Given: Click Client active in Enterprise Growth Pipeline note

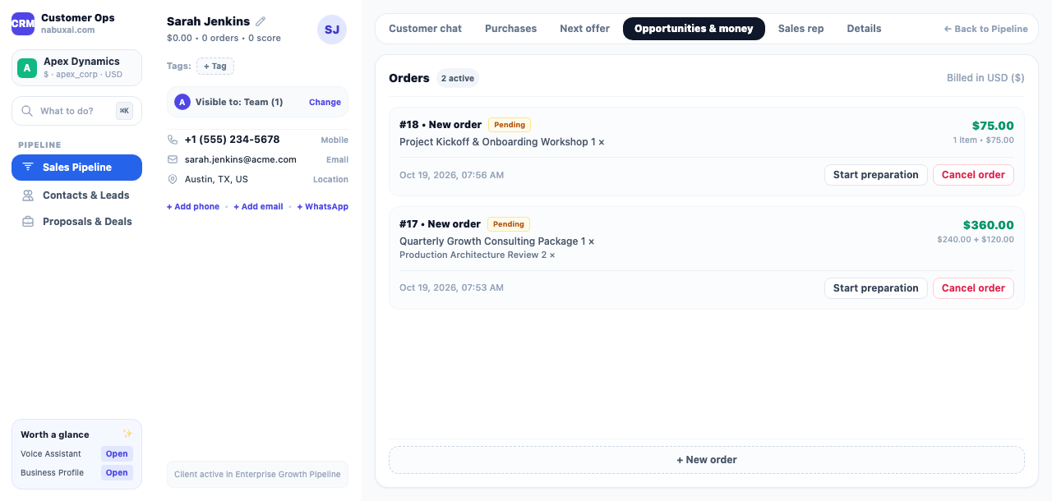Looking at the screenshot, I should [x=257, y=475].
